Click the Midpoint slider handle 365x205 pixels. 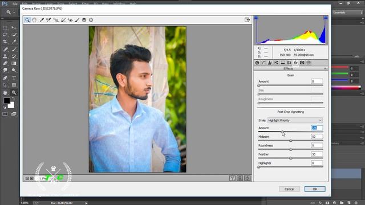(291, 141)
